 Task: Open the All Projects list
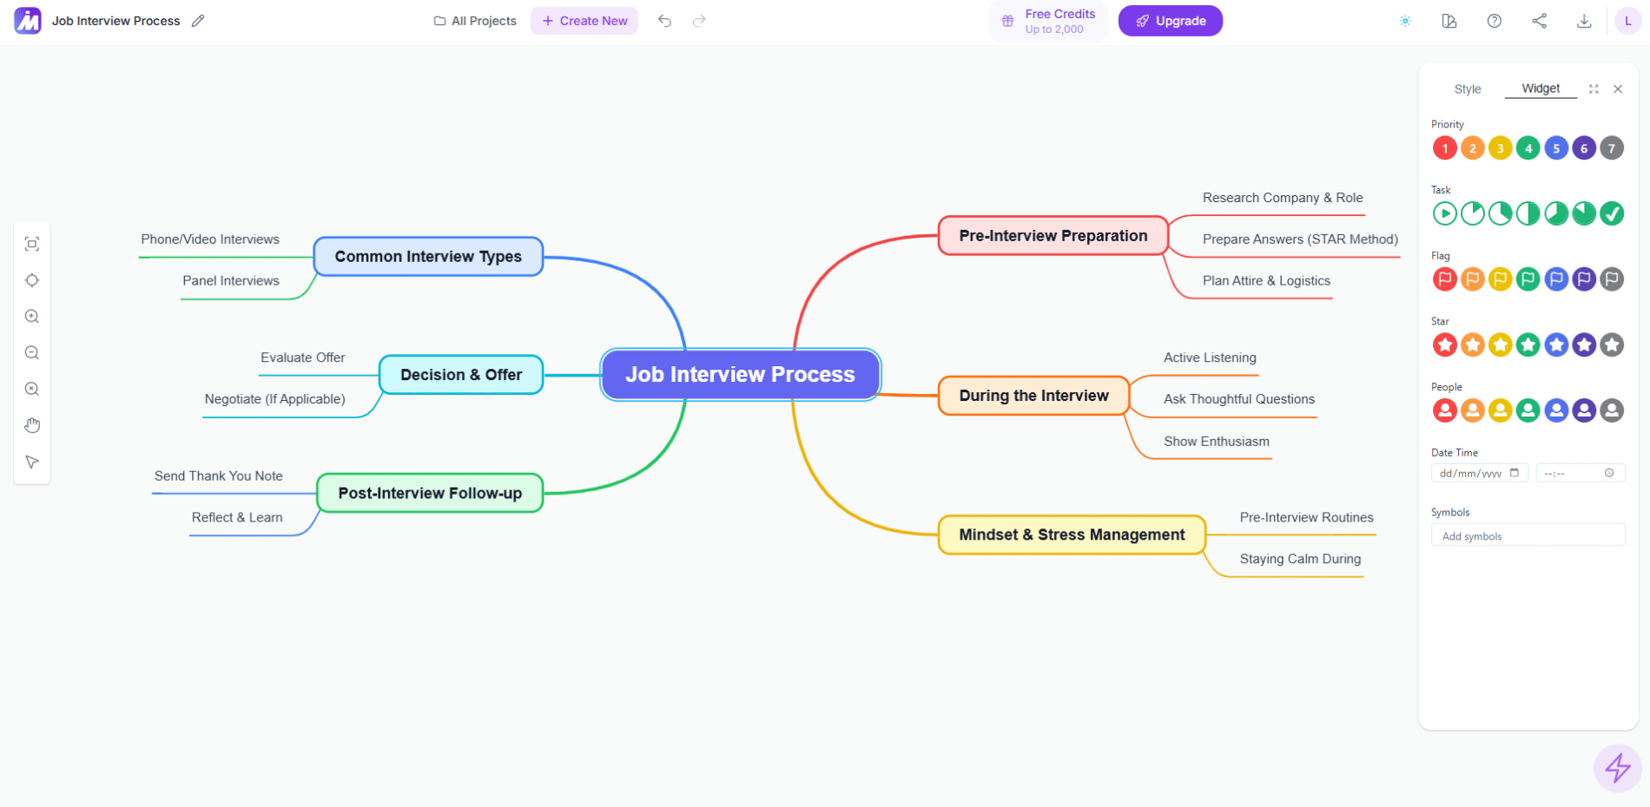click(474, 20)
